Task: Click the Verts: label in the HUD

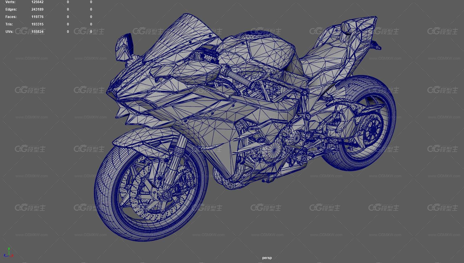Action: pos(11,2)
